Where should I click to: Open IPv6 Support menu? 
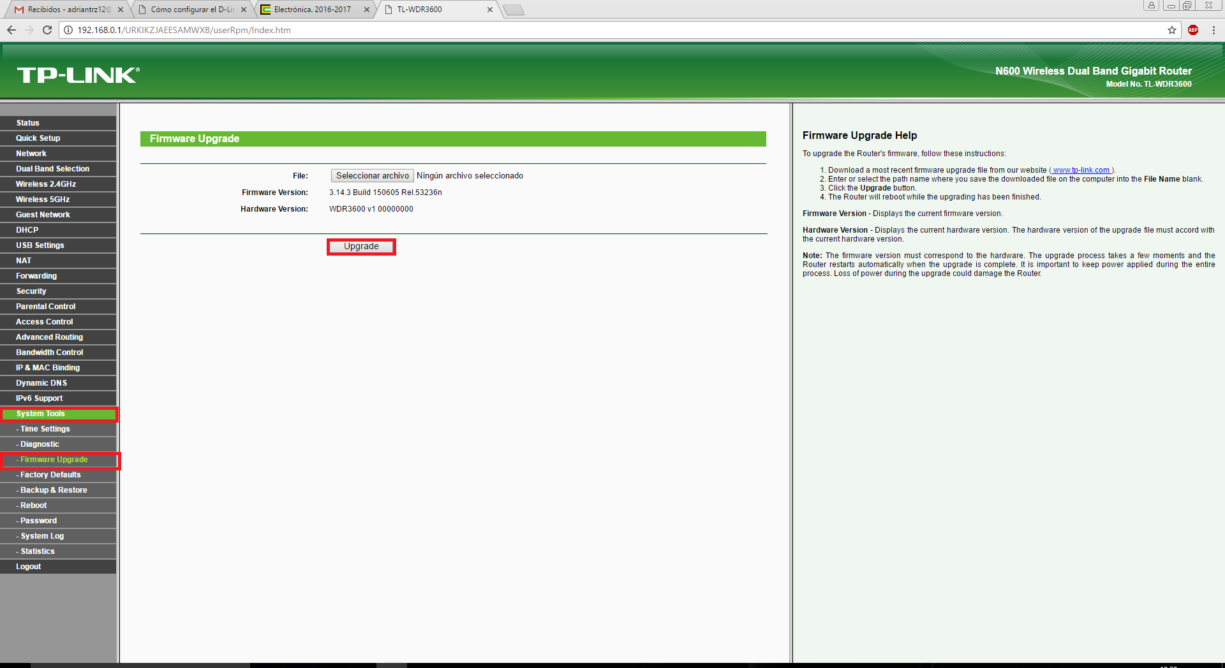58,398
